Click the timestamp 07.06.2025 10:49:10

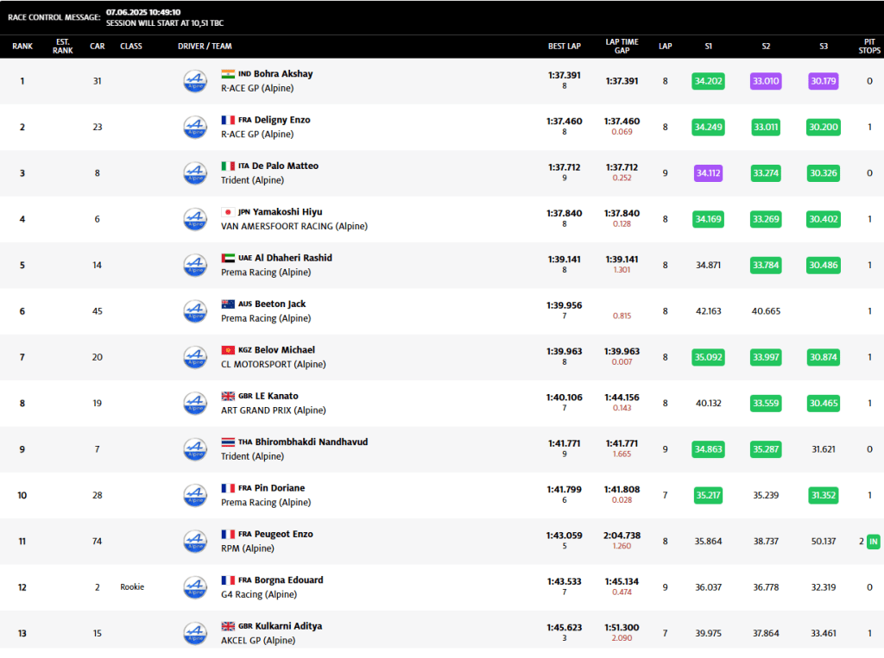tap(143, 12)
